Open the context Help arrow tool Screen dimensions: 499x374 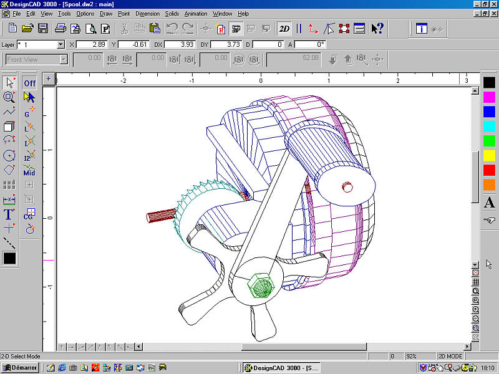pos(377,28)
